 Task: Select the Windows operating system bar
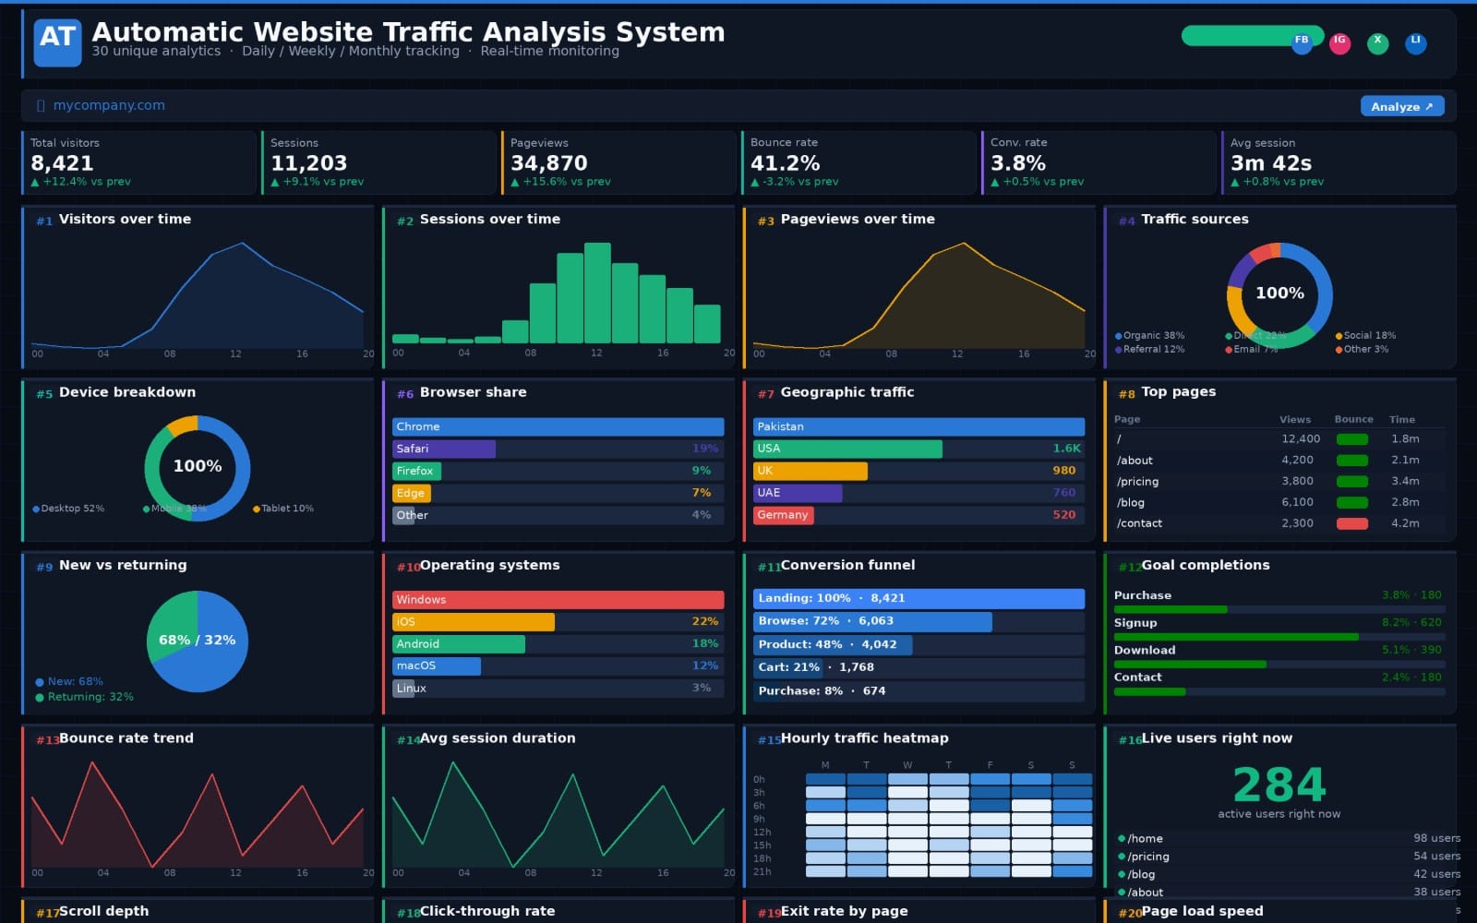coord(558,599)
